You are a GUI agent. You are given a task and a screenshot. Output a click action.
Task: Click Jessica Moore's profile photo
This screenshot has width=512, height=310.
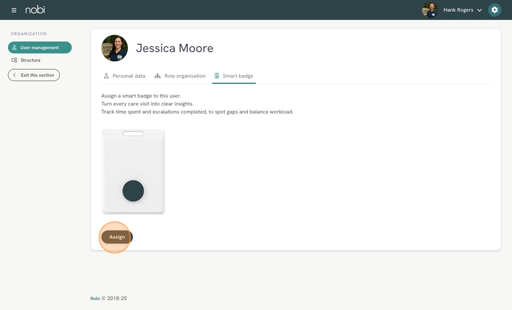(x=115, y=48)
